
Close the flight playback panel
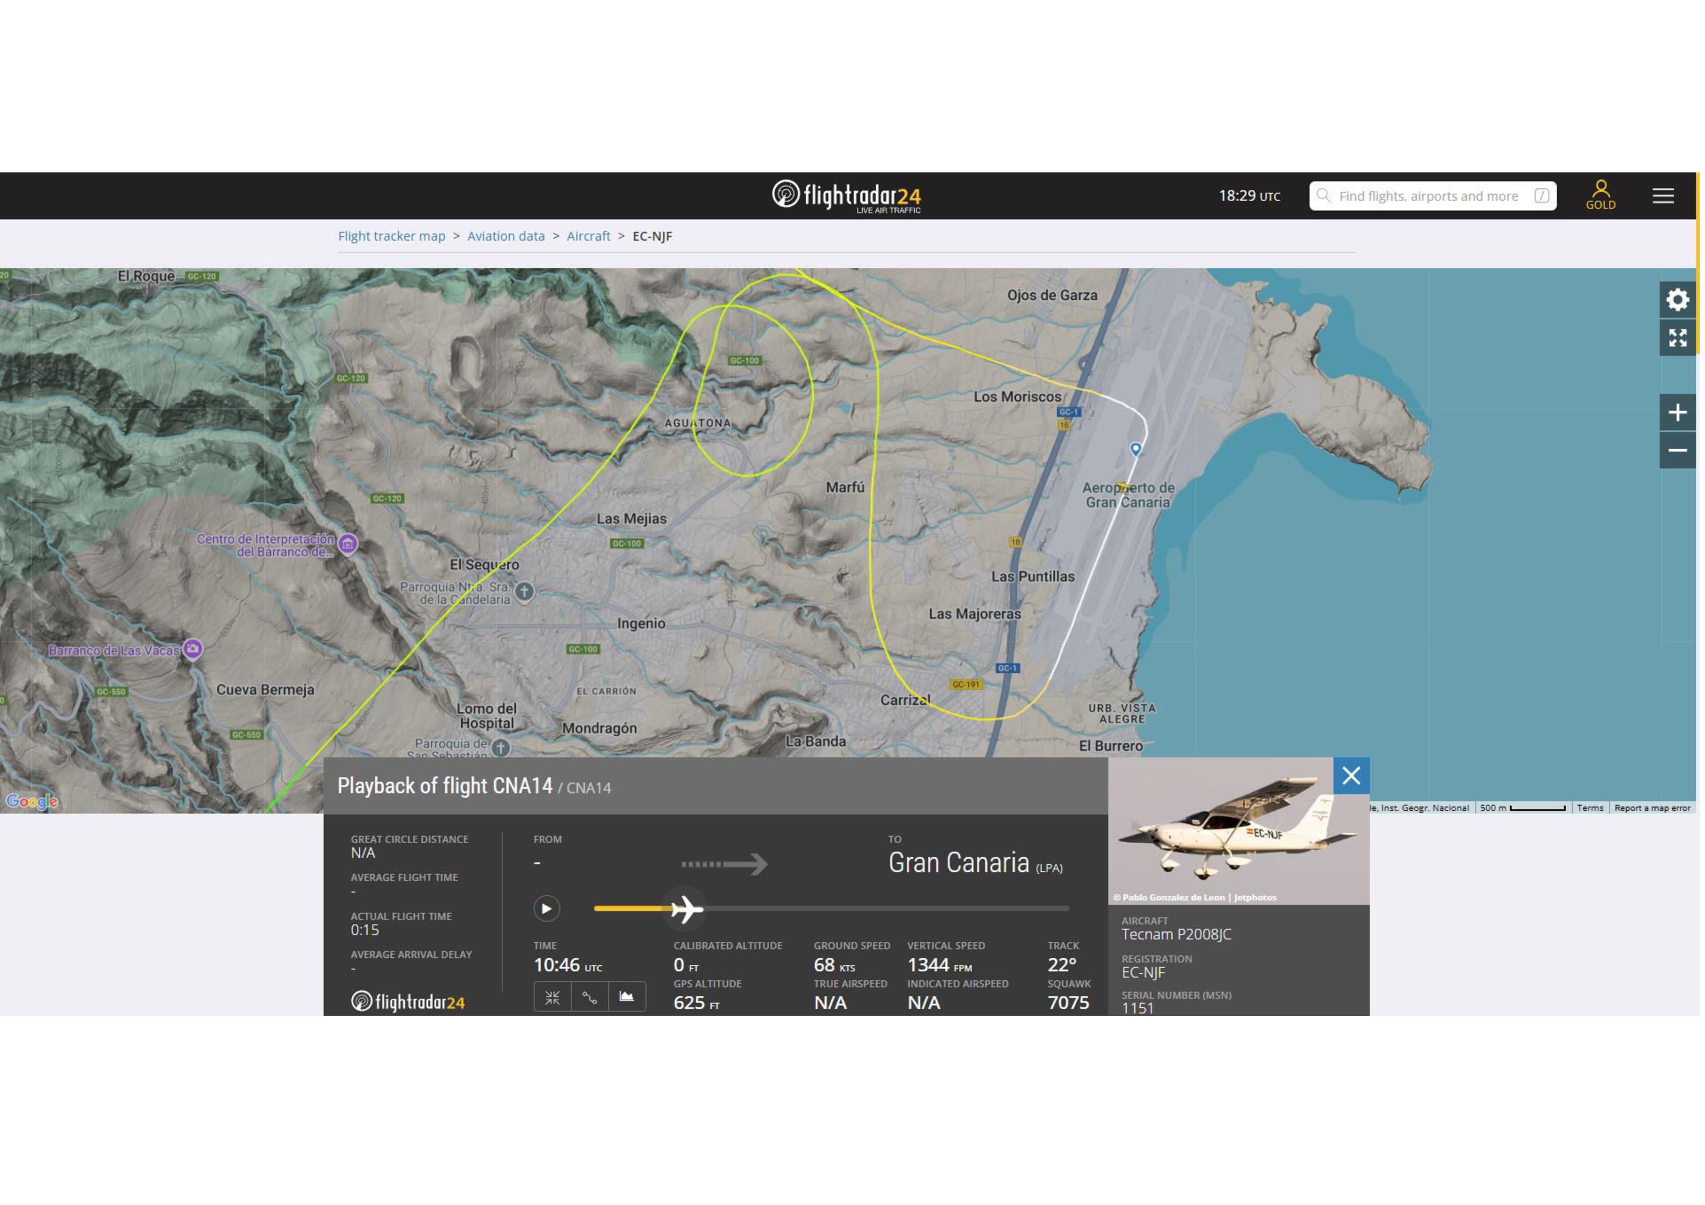(1351, 776)
